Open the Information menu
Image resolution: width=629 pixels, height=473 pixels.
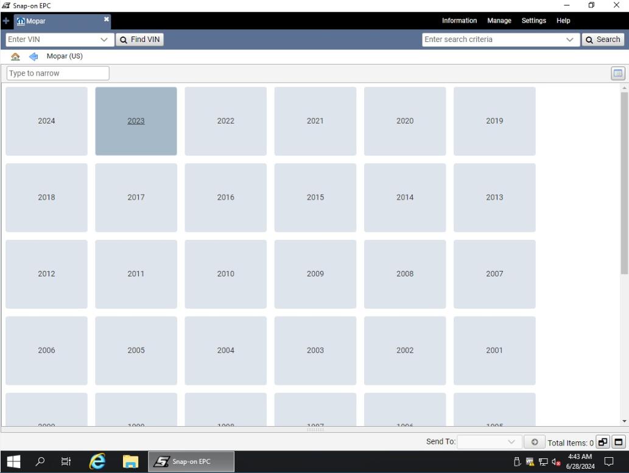pyautogui.click(x=459, y=21)
